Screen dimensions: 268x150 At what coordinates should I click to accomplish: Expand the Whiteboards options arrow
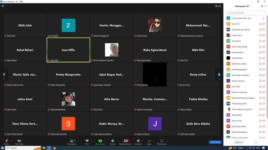point(167,141)
